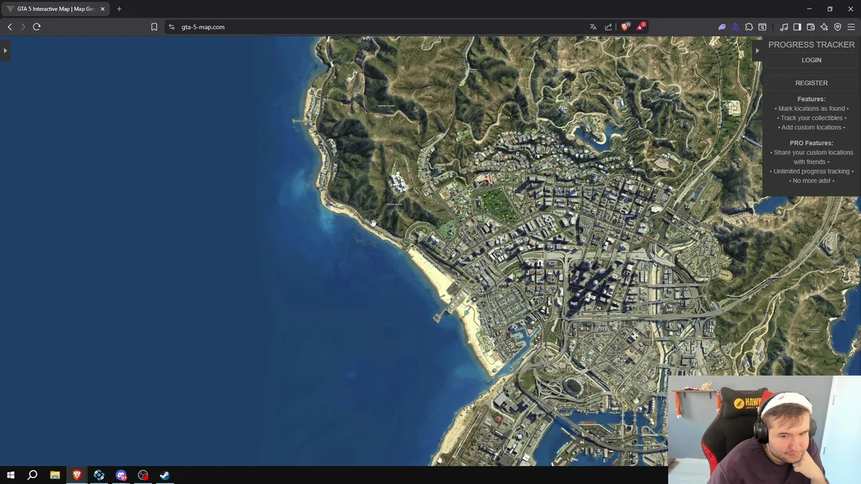This screenshot has width=861, height=484.
Task: Open Leo AI sparkle icon
Action: point(824,27)
